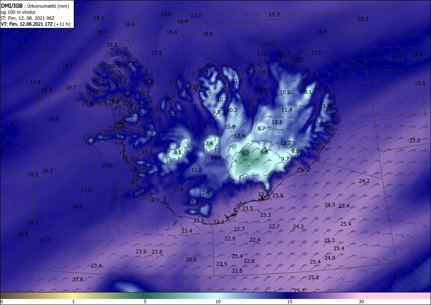Click the map value 13.0
Screen dimensions: 431x305
coord(197,170)
